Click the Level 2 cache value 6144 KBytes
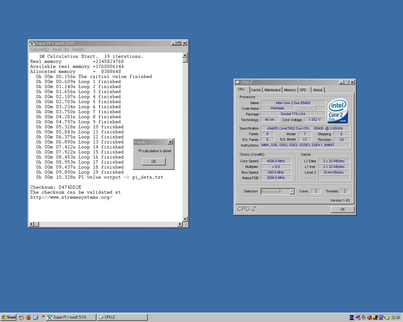Screen dimensions: 403x322 click(x=334, y=172)
